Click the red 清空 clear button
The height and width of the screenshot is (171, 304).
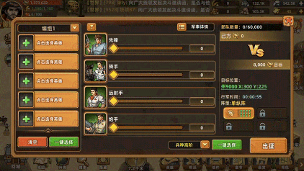tap(32, 142)
